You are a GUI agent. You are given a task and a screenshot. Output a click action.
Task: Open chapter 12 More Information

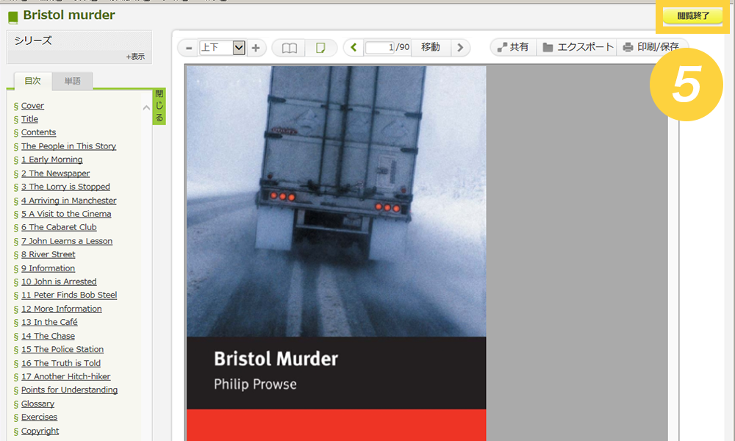pos(62,309)
